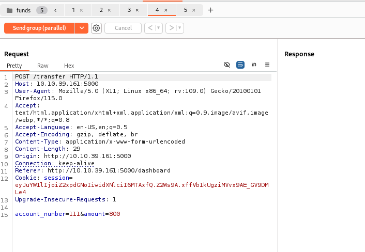The height and width of the screenshot is (252, 365).
Task: Go to previous request in history
Action: 149,28
